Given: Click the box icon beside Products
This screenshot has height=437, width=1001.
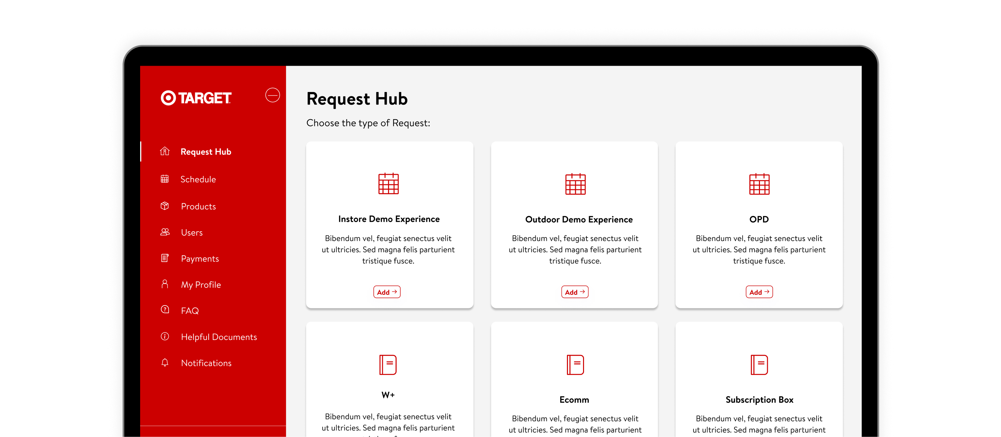Looking at the screenshot, I should click(x=165, y=206).
